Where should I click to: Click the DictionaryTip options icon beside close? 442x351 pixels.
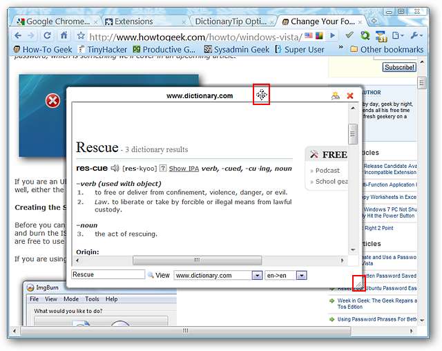tap(336, 96)
